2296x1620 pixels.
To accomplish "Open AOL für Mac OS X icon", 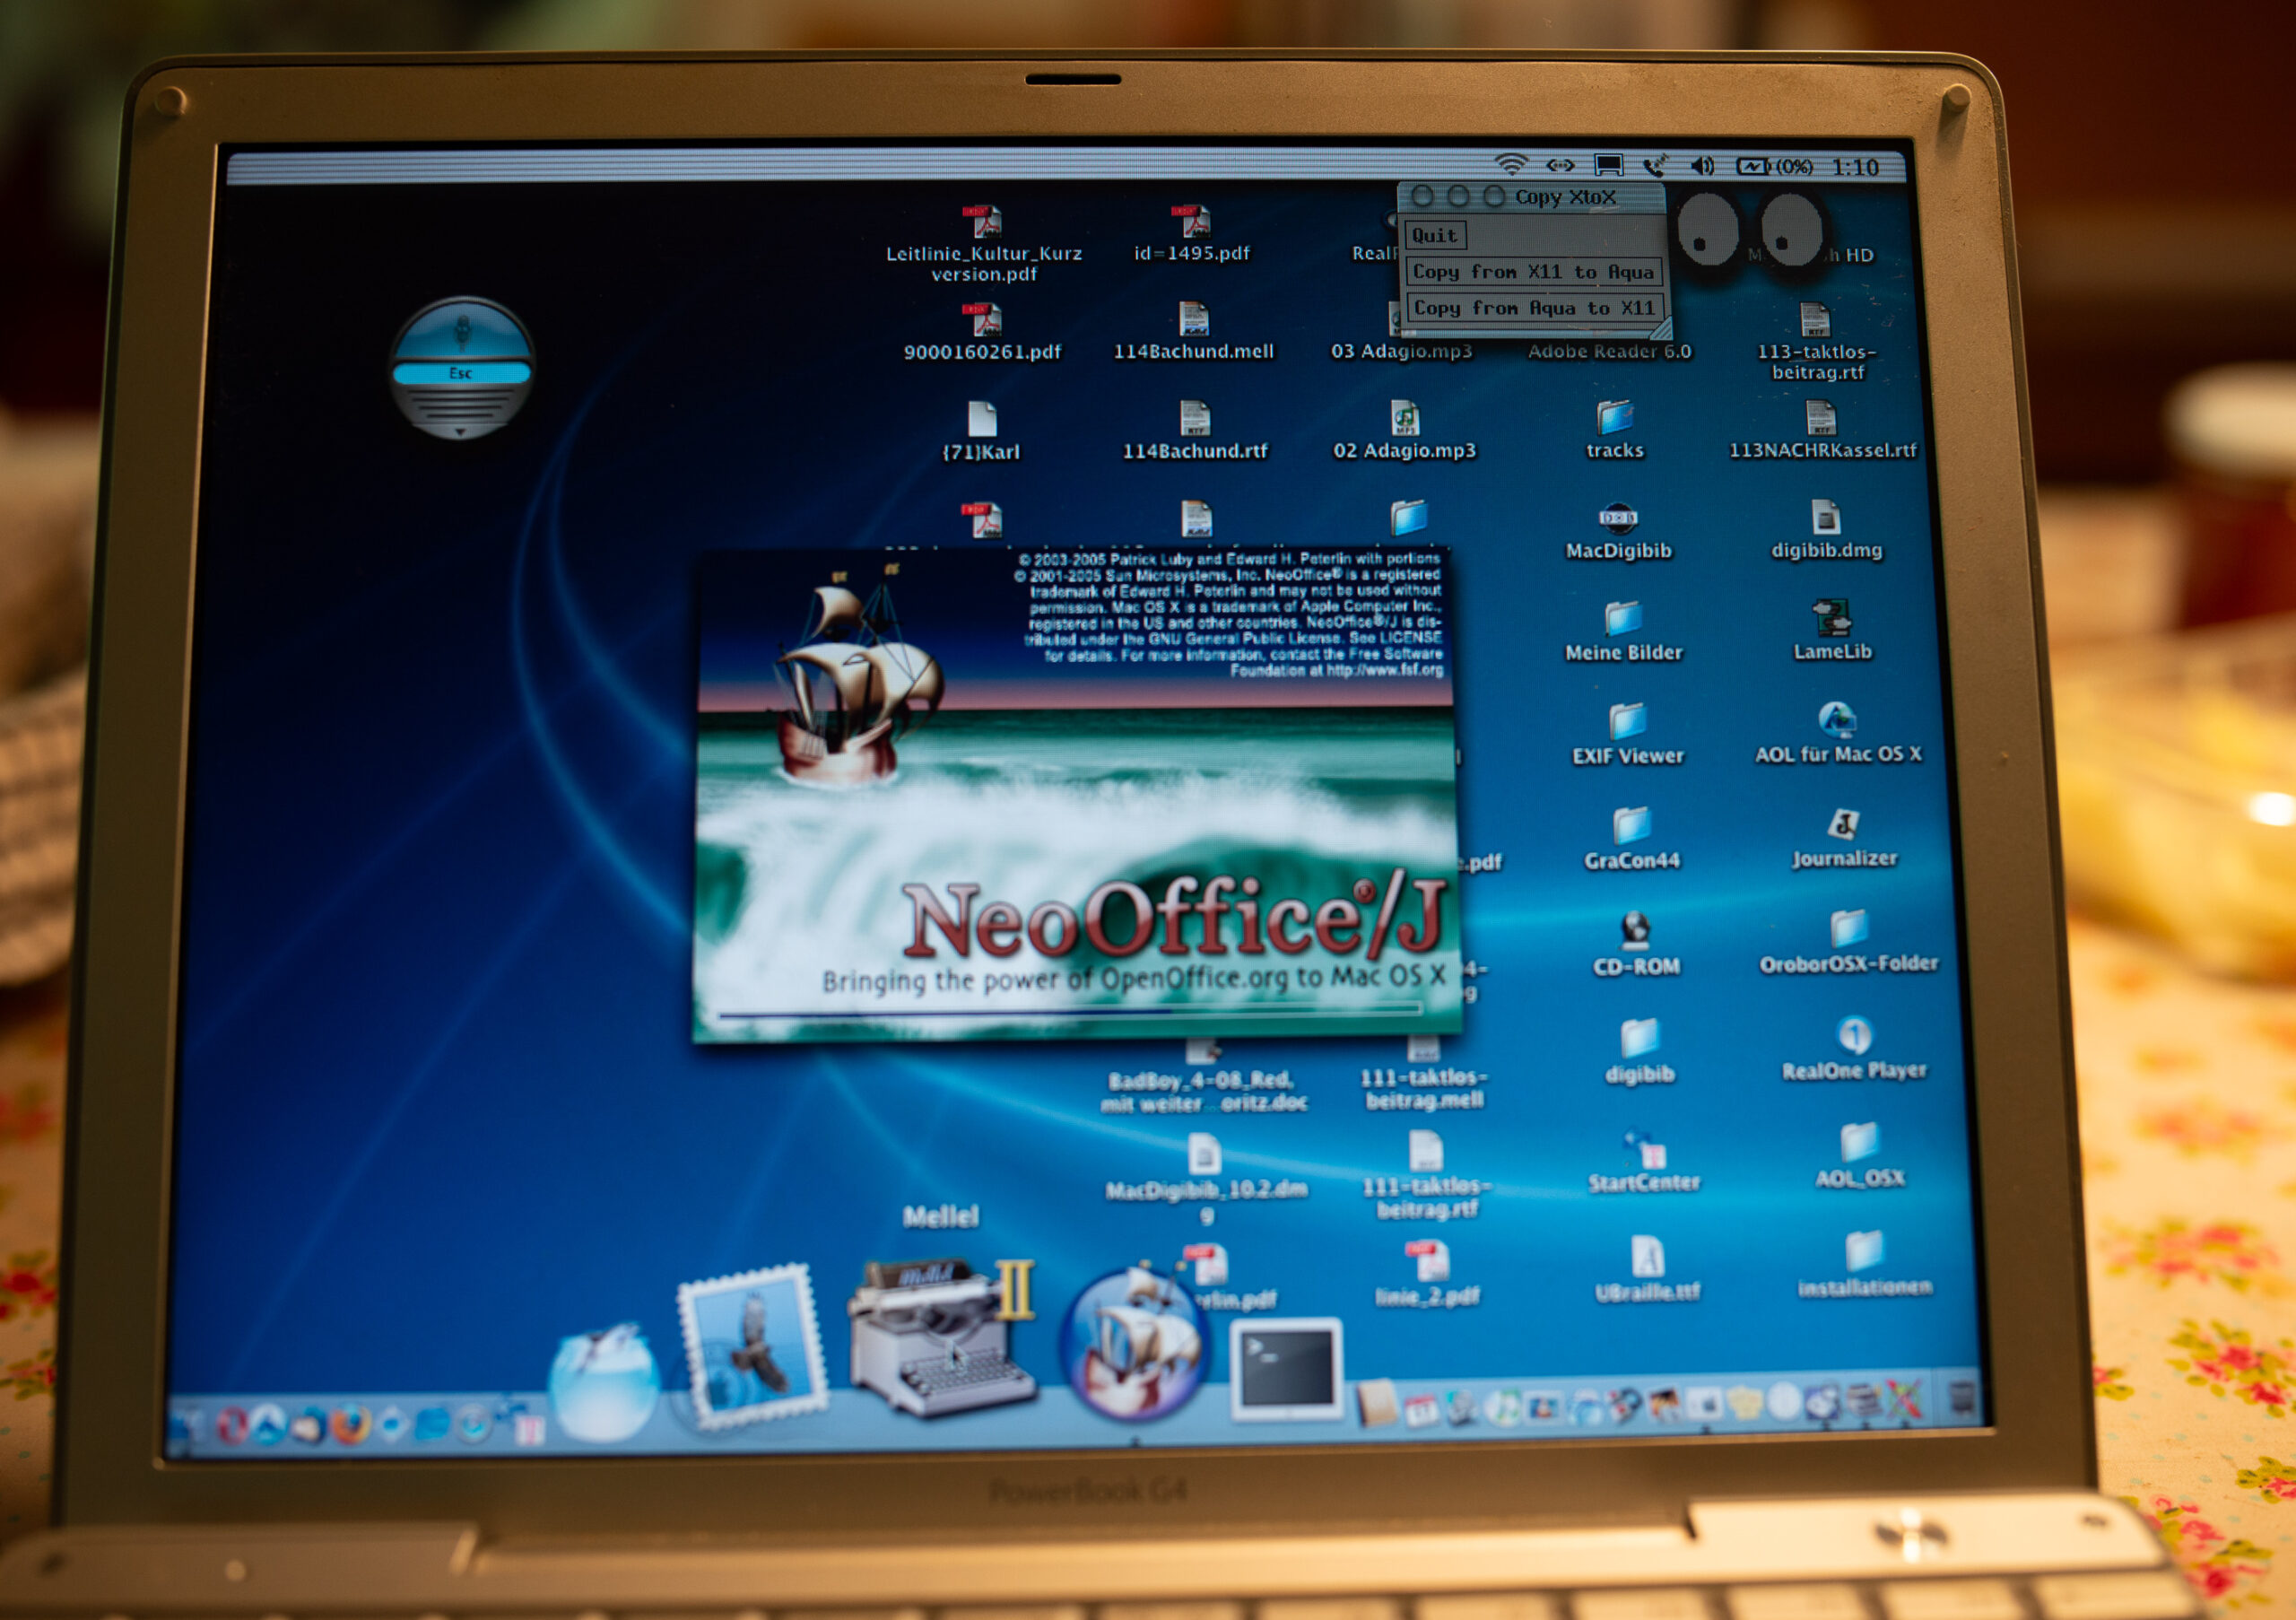I will (x=1836, y=720).
